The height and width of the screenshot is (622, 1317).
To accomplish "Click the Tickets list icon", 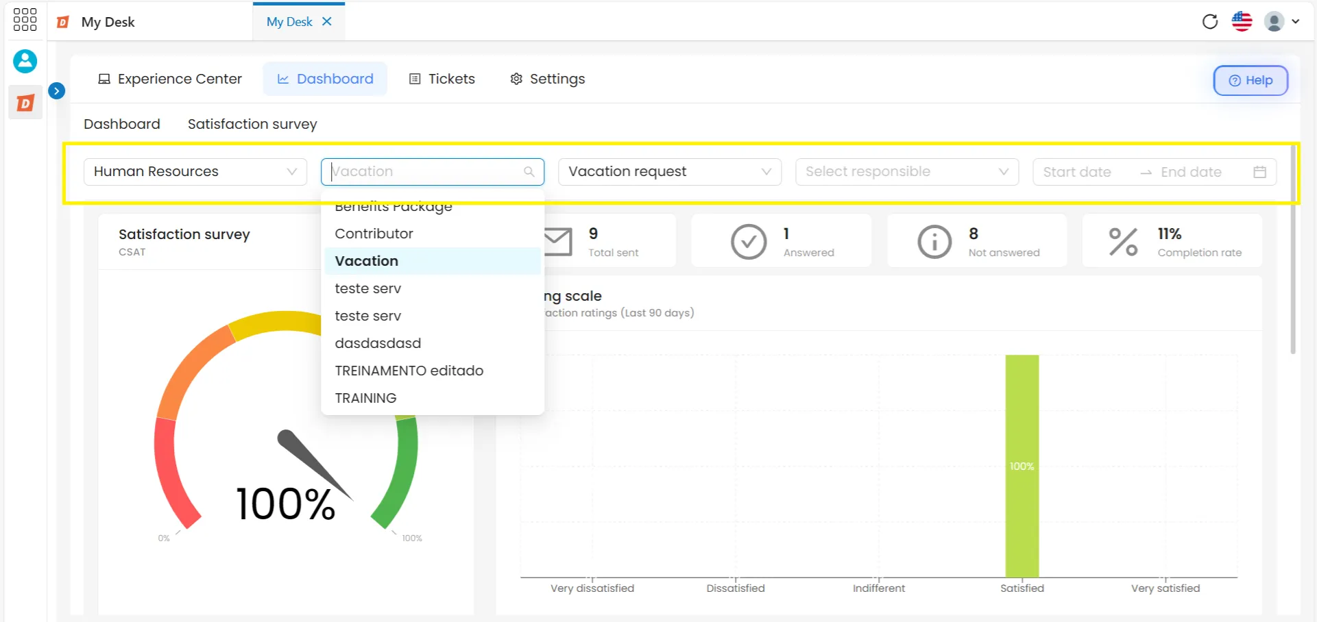I will (415, 79).
